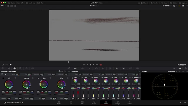The width and height of the screenshot is (188, 106).
Task: Switch to the Cut page tab
Action: point(70,103)
